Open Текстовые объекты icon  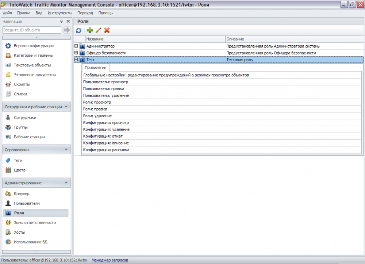[x=8, y=65]
